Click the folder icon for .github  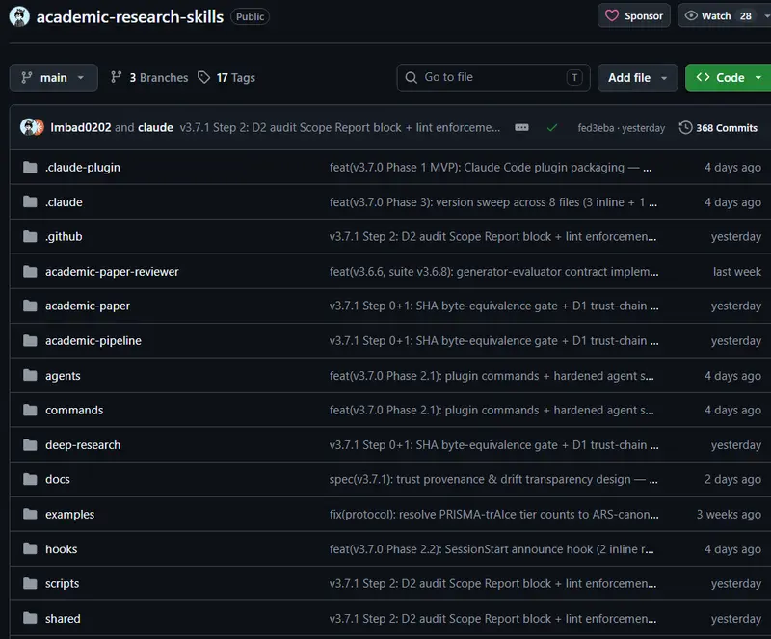pyautogui.click(x=30, y=236)
